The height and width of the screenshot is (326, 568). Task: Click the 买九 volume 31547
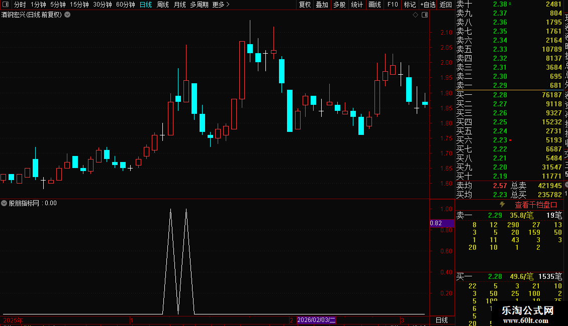552,168
